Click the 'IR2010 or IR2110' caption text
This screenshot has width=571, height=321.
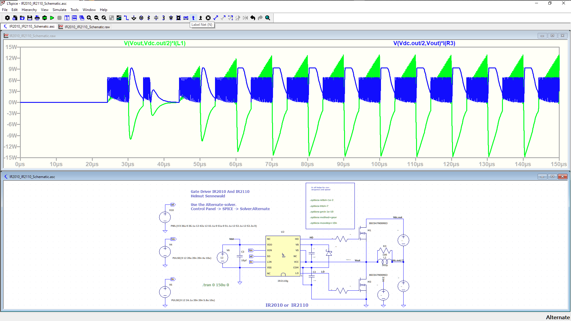coord(287,305)
